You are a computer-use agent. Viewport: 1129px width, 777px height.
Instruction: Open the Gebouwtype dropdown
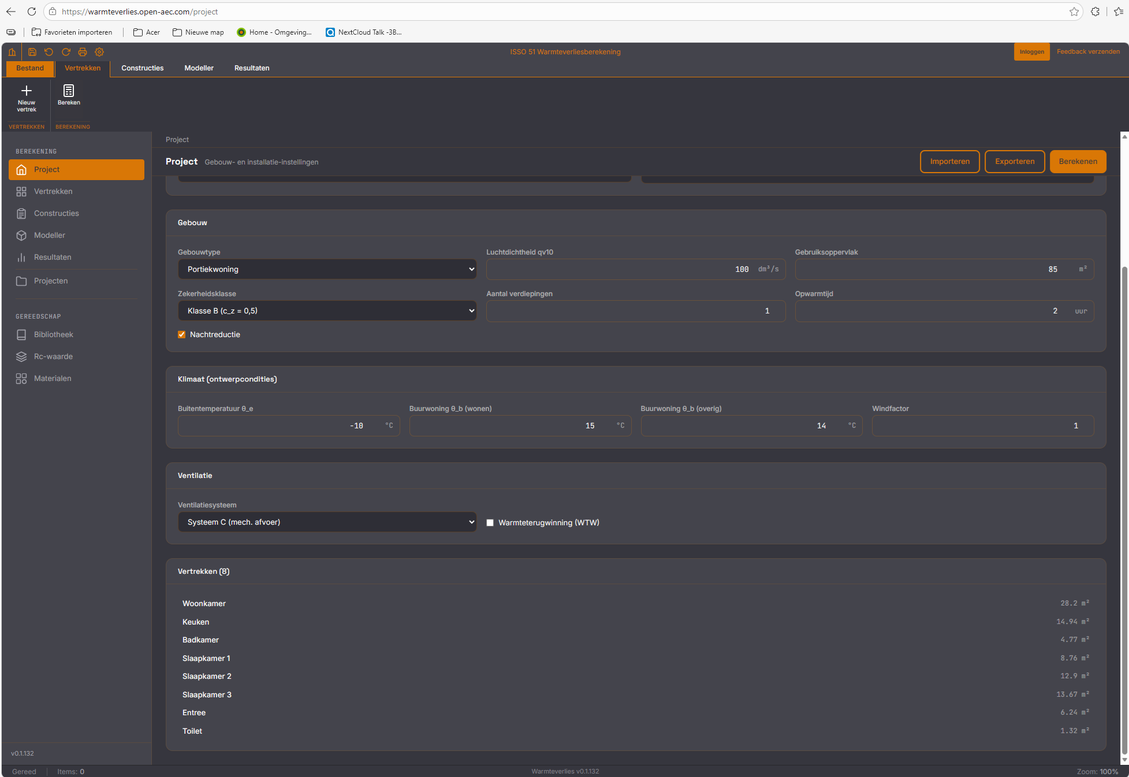(x=327, y=270)
